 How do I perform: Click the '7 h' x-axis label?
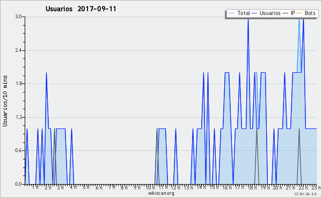pyautogui.click(x=112, y=187)
